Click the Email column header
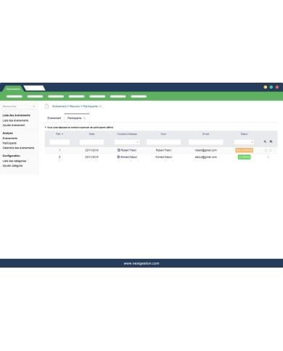The height and width of the screenshot is (351, 283). point(206,134)
